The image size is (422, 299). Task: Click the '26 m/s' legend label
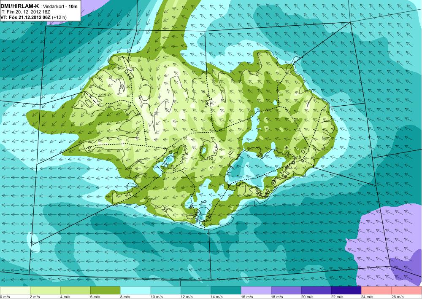pos(398,297)
